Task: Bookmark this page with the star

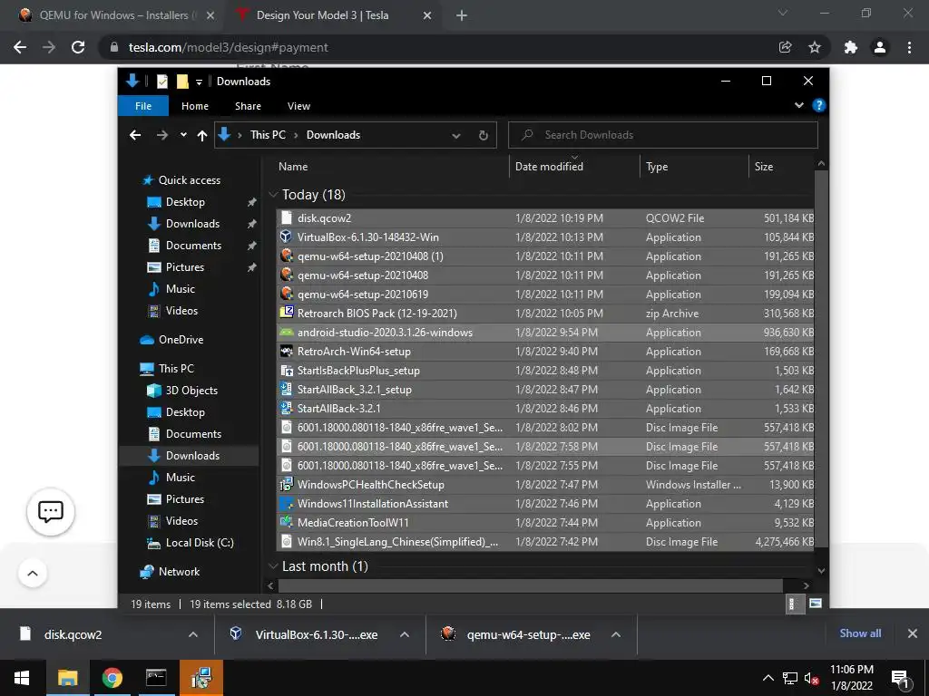Action: [x=815, y=47]
